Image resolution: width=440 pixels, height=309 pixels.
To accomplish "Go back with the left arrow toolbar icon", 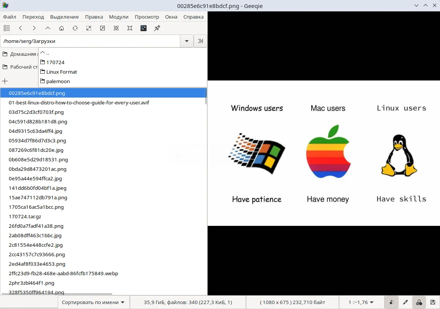I will [x=21, y=28].
